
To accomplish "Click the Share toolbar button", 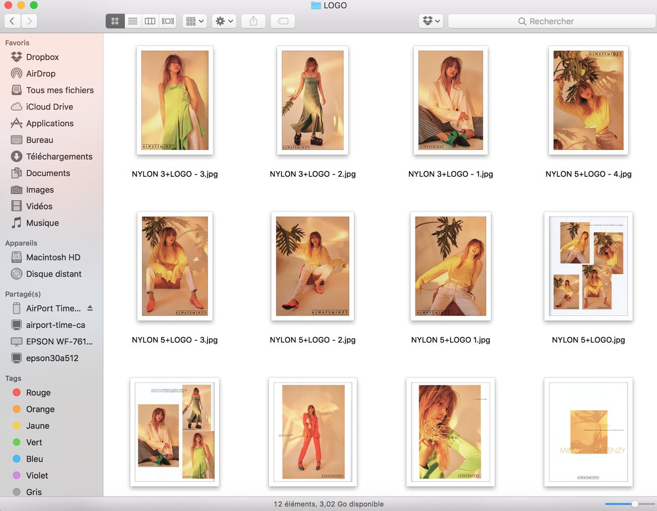I will click(x=253, y=21).
